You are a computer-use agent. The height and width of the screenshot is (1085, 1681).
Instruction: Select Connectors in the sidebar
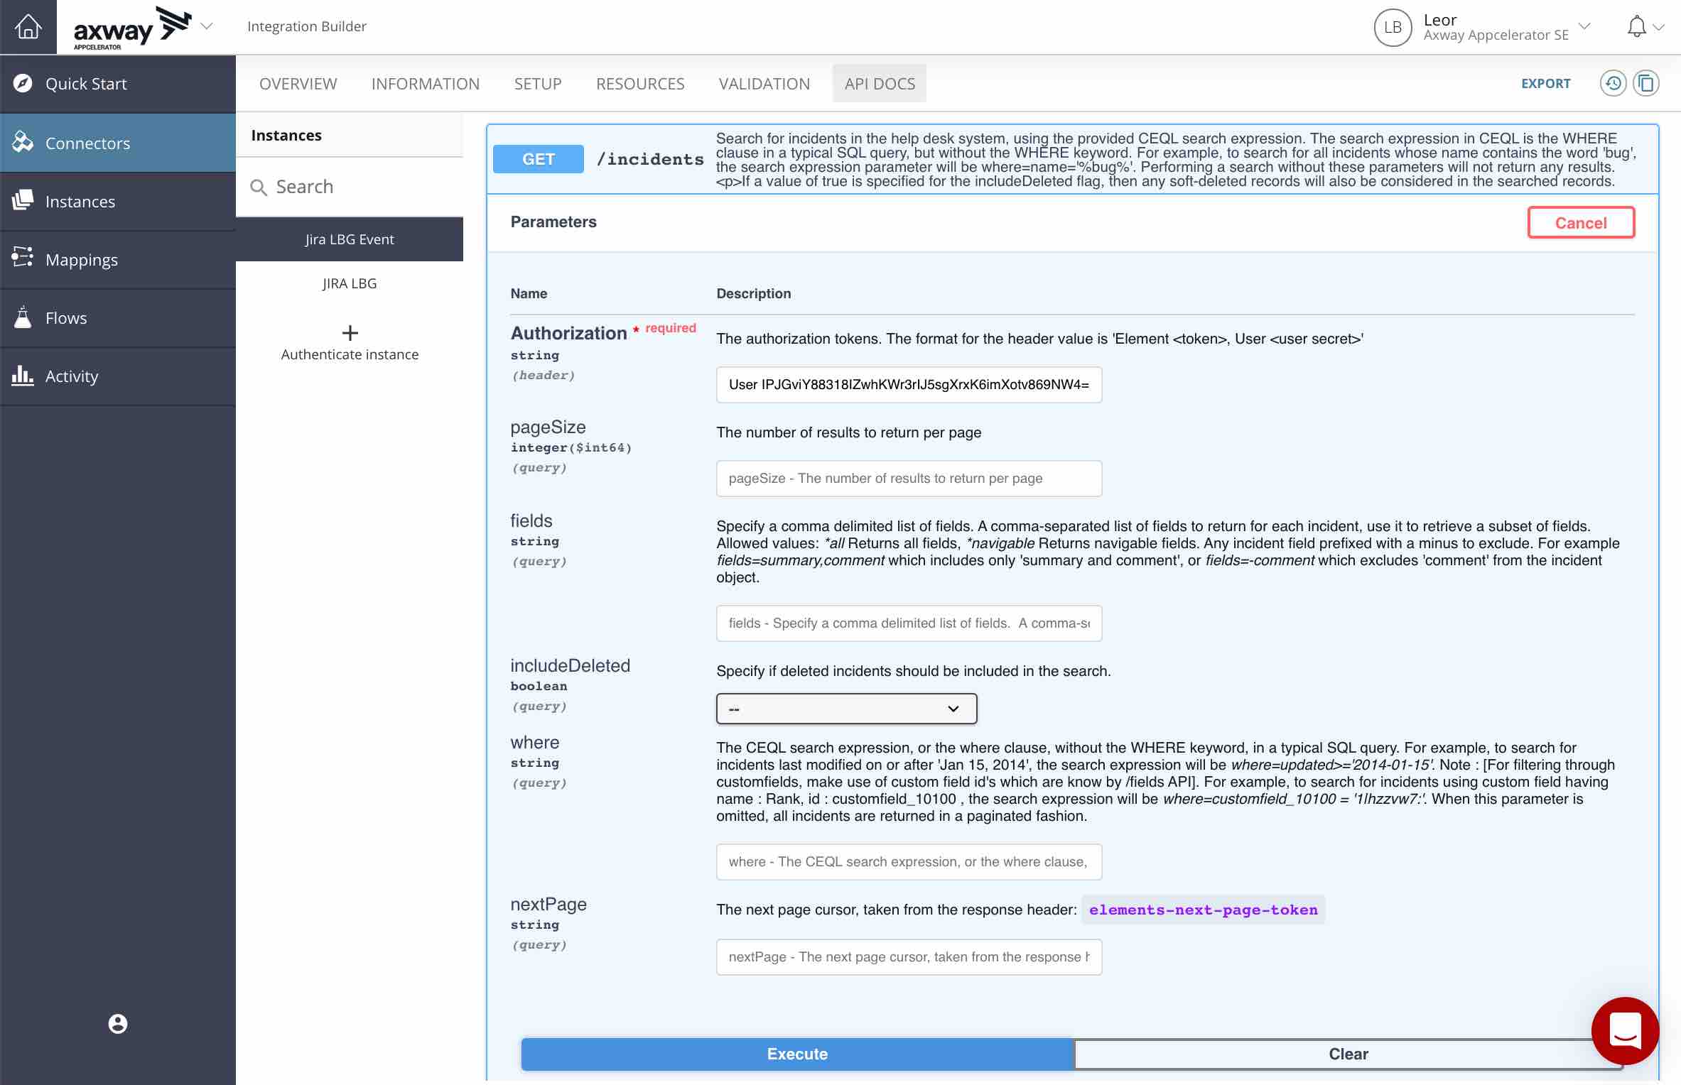click(118, 143)
